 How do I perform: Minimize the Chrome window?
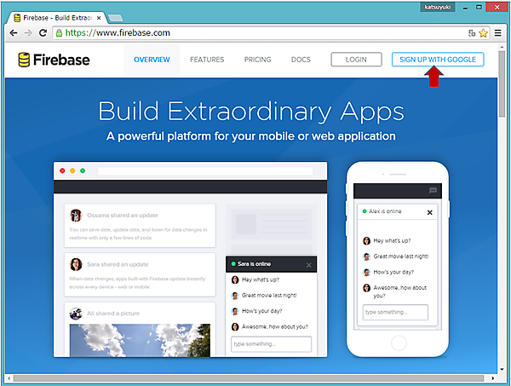(x=465, y=7)
